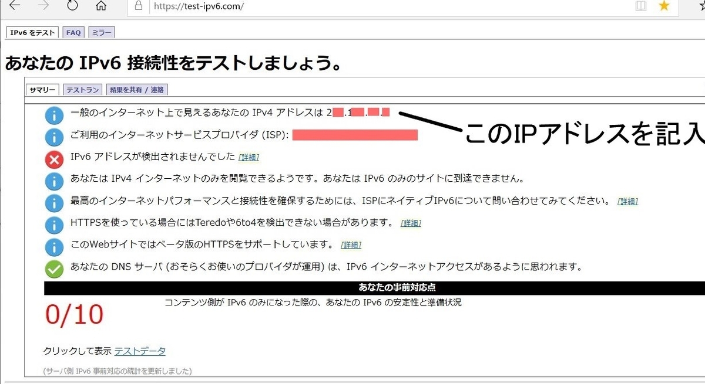Viewport: 705px width, 384px height.
Task: Open 詳細 link after Teredoや6to4 sentence
Action: (411, 223)
